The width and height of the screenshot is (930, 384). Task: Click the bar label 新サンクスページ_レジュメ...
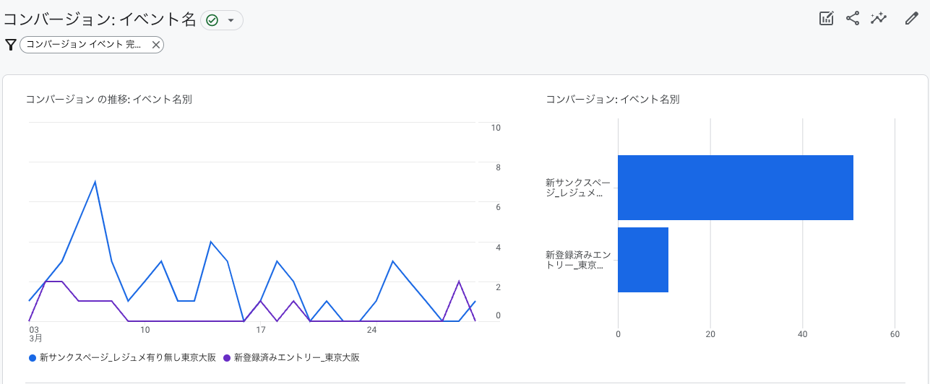[578, 188]
